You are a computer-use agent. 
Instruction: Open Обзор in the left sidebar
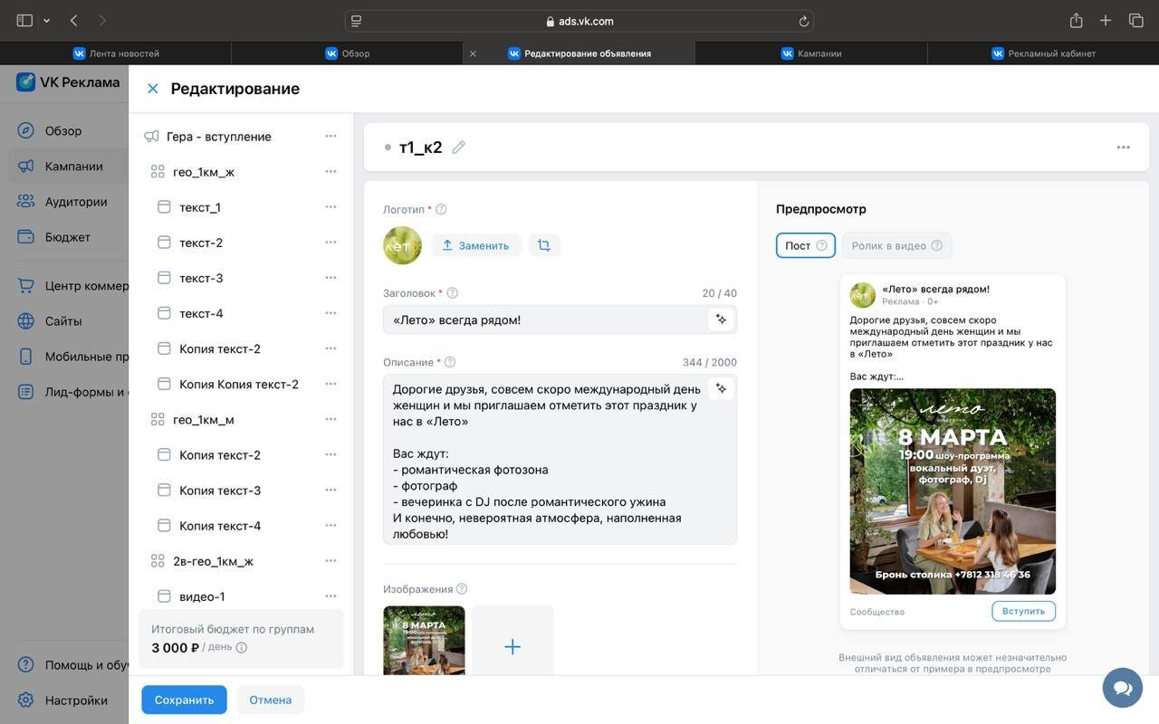click(x=63, y=130)
